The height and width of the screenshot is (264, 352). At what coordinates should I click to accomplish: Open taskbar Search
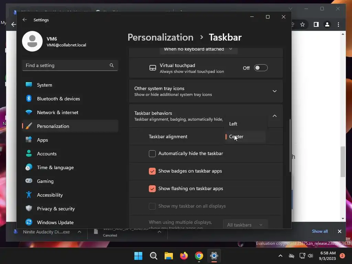pyautogui.click(x=154, y=256)
